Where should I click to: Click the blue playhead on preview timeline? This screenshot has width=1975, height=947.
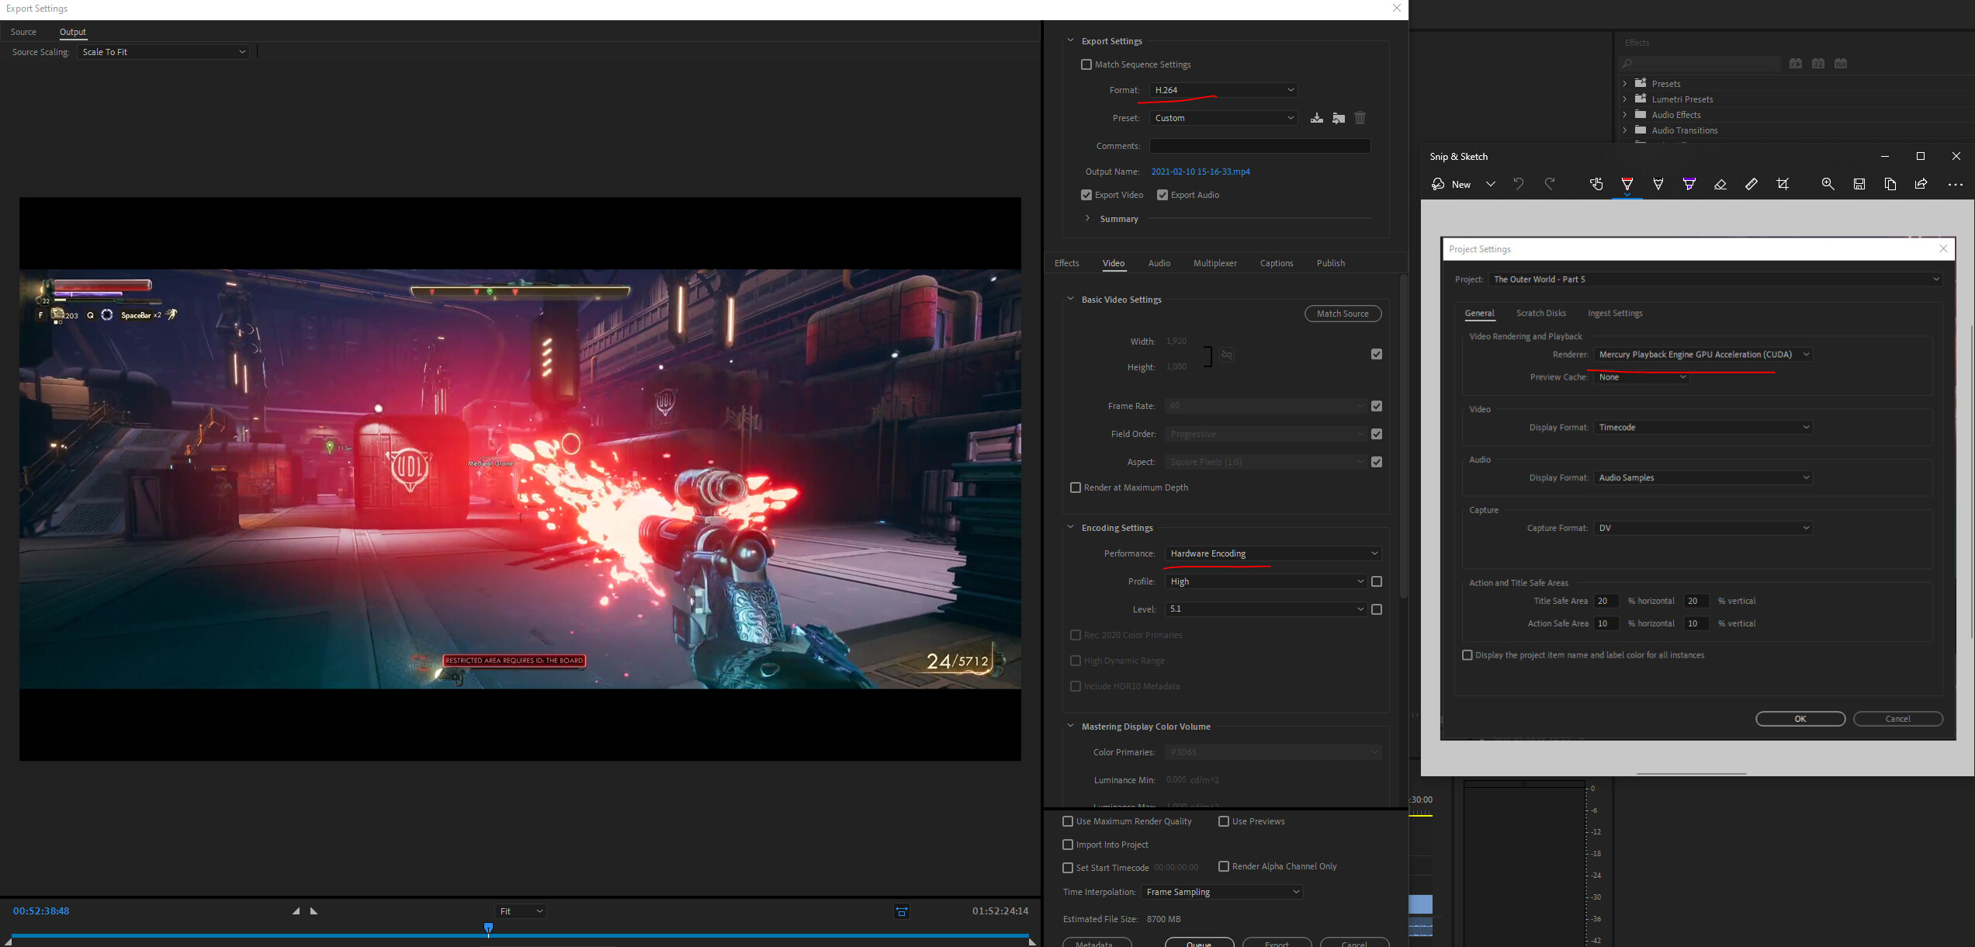488,928
